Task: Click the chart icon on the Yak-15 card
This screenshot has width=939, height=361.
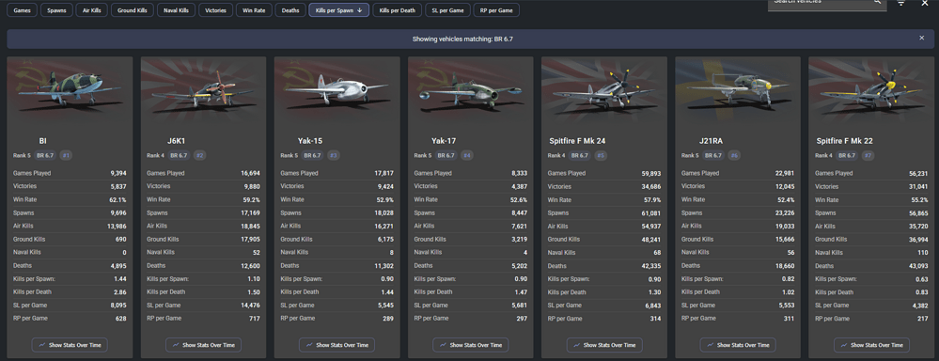Action: (309, 345)
